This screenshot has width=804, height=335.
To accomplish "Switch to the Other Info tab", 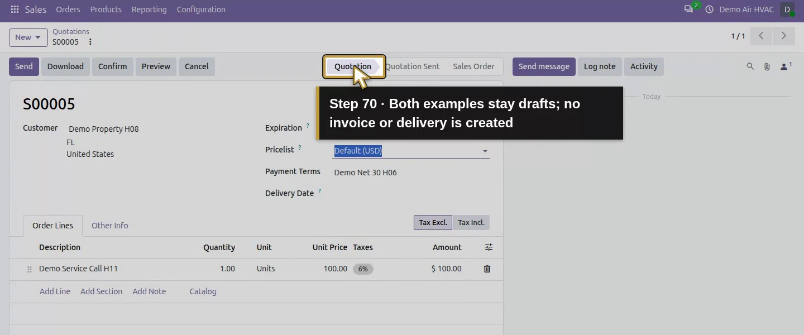I will coord(110,226).
